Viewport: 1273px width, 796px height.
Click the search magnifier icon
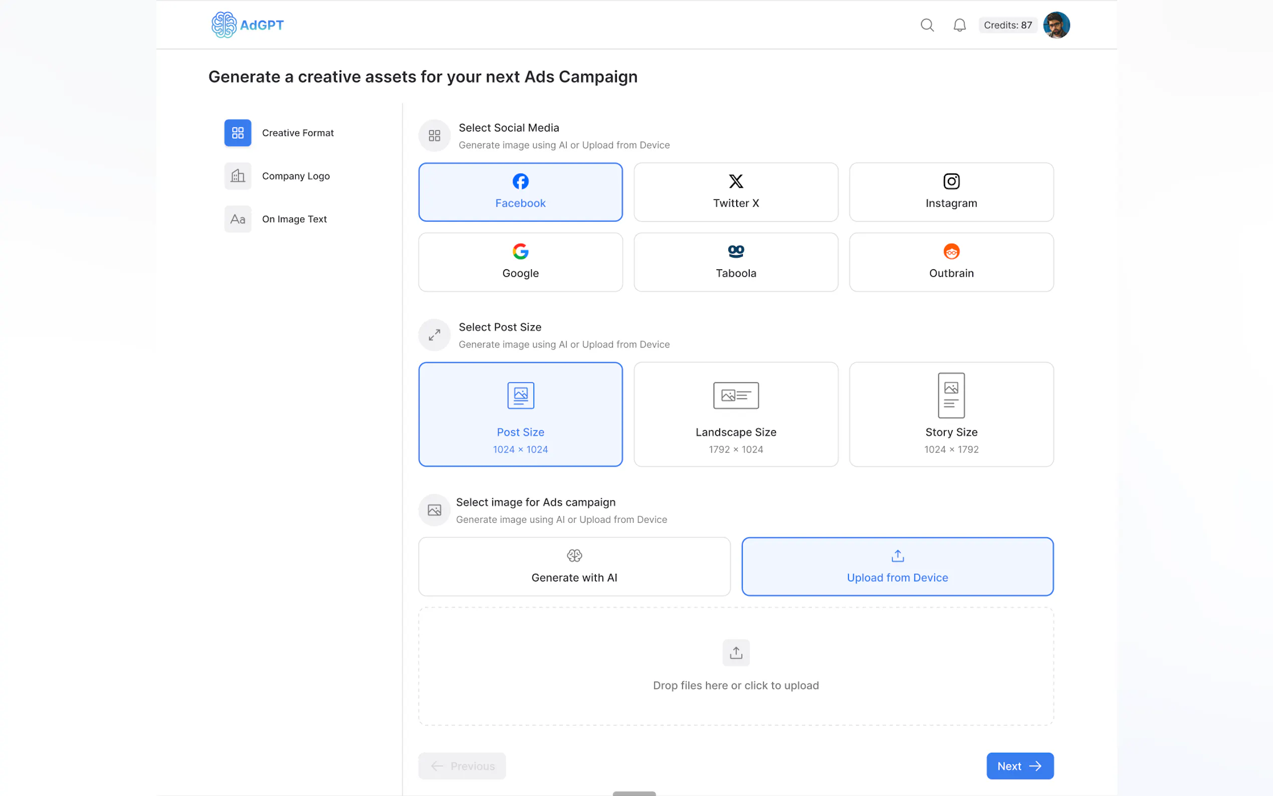pos(927,25)
